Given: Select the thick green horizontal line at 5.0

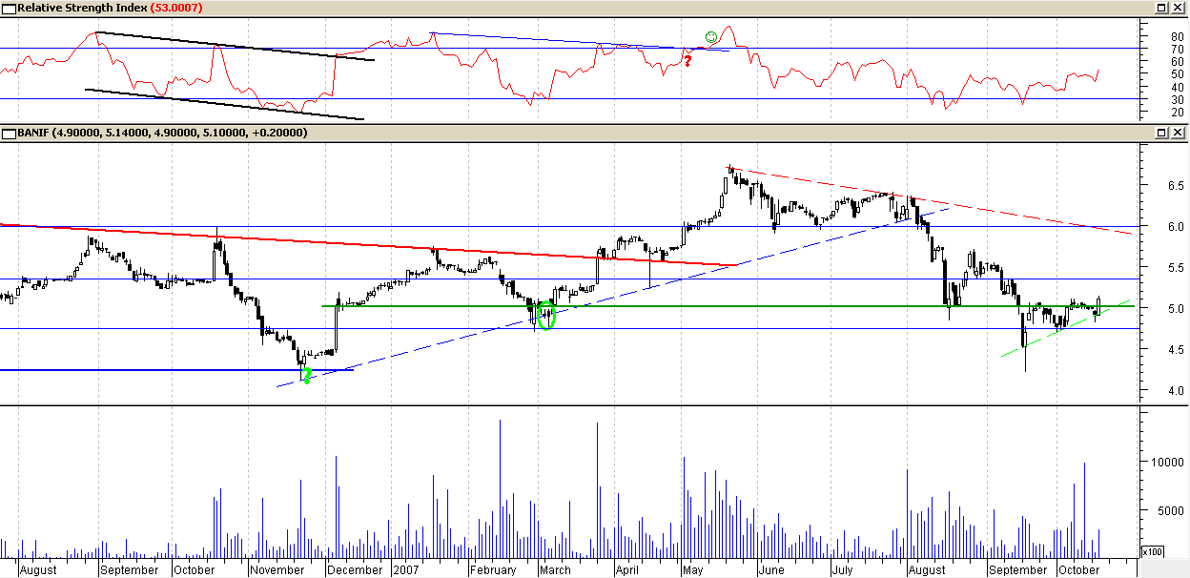Looking at the screenshot, I should coord(728,306).
